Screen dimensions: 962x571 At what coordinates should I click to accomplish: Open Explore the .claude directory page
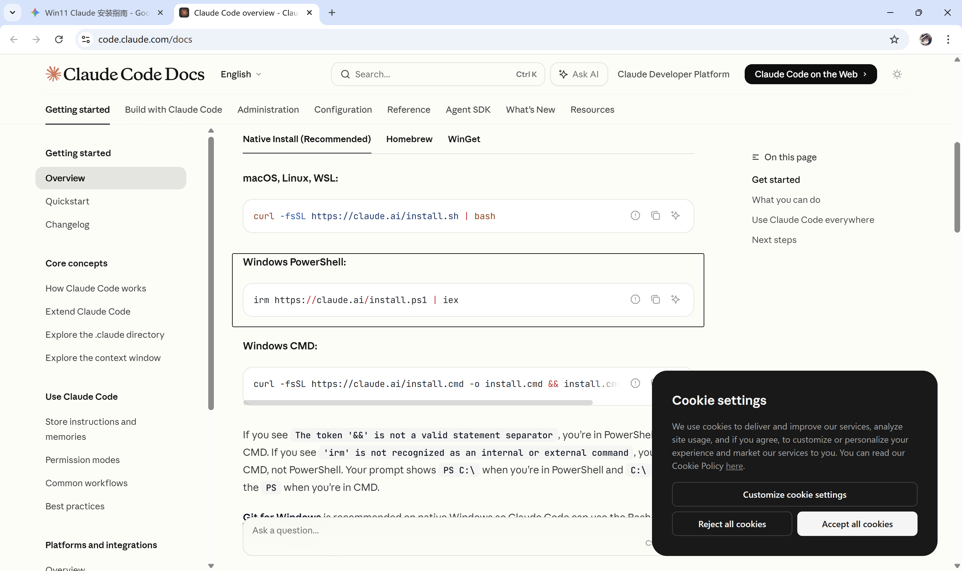click(x=105, y=334)
